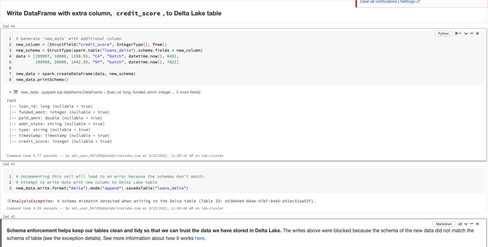Run cell 40 using the play icon
The image size is (488, 247).
(457, 33)
